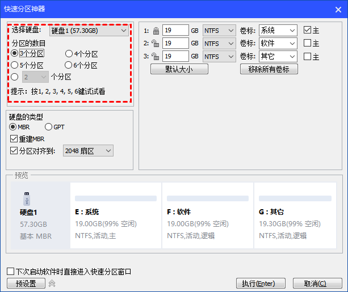Click the 移除所有卷标 button
This screenshot has height=292, width=348.
[269, 69]
